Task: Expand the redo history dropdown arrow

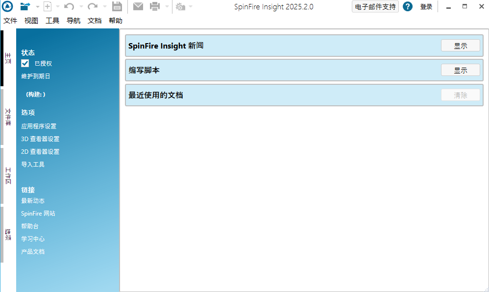Action: tap(105, 6)
